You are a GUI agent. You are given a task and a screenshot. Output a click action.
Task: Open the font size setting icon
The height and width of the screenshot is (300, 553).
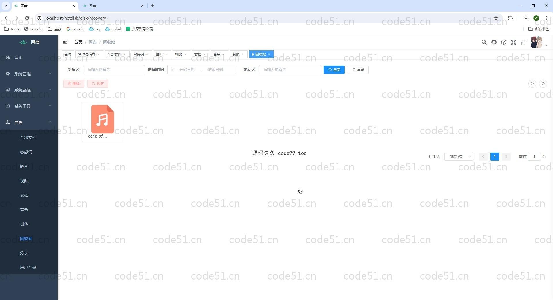click(x=523, y=42)
